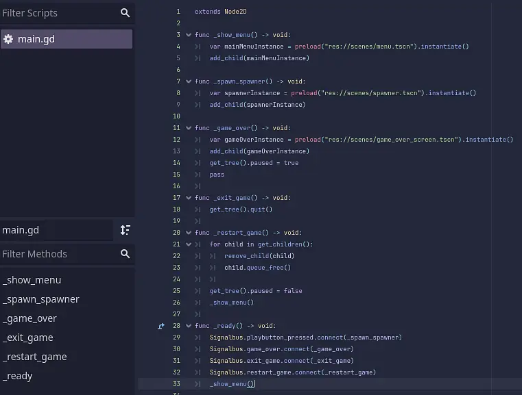Collapse the _game_over function on line 11
522x395 pixels.
point(189,128)
